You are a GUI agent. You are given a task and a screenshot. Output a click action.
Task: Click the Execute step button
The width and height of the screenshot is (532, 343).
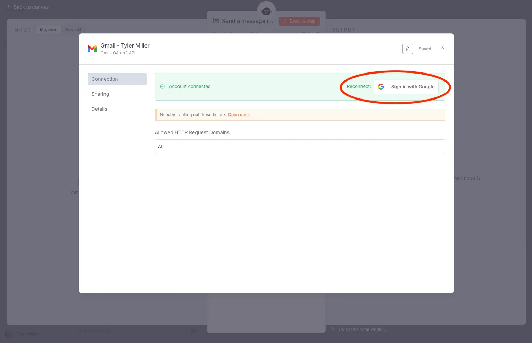(299, 21)
